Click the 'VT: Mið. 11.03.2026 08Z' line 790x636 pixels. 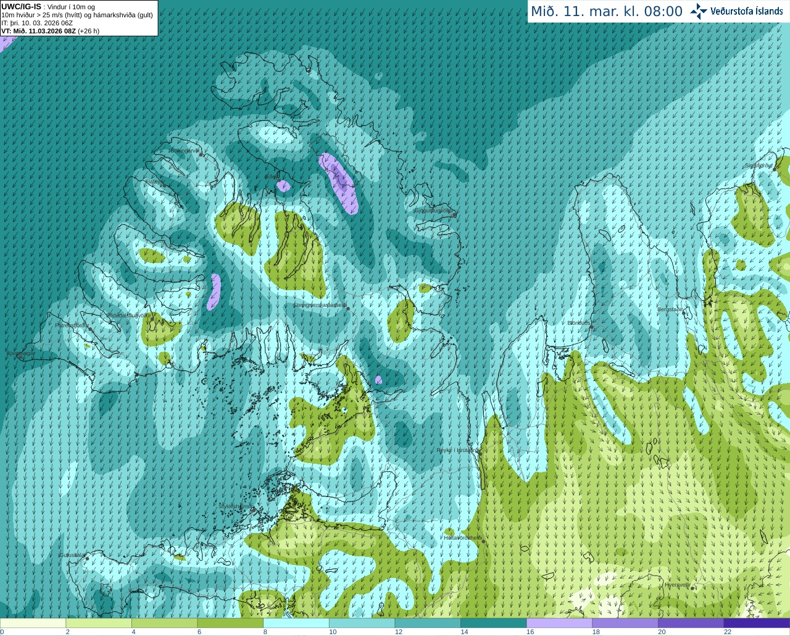(38, 31)
